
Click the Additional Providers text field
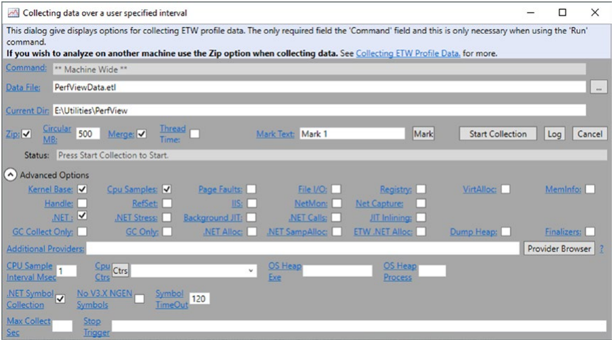pos(302,248)
